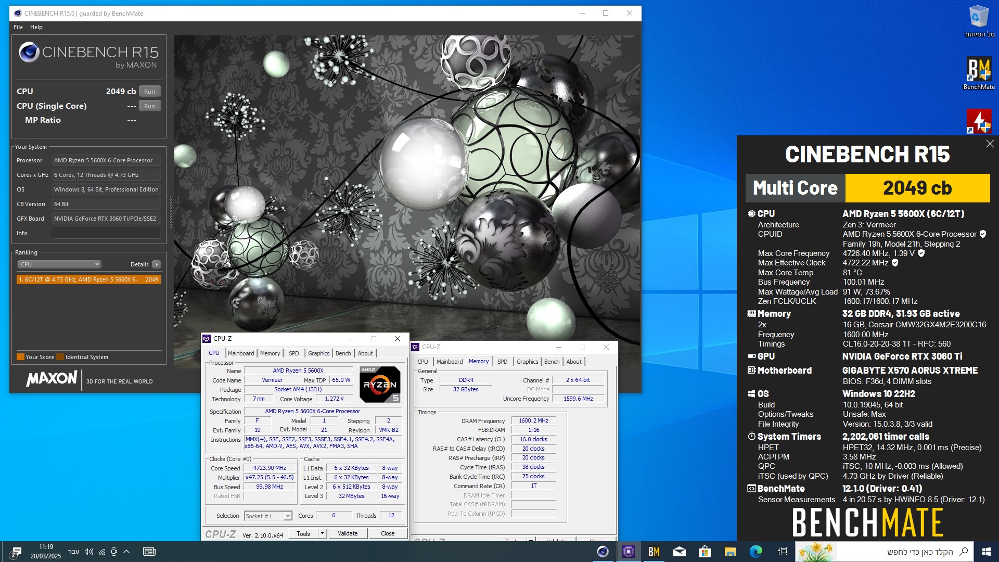The height and width of the screenshot is (562, 999).
Task: Open Microsoft Store from taskbar
Action: (705, 552)
